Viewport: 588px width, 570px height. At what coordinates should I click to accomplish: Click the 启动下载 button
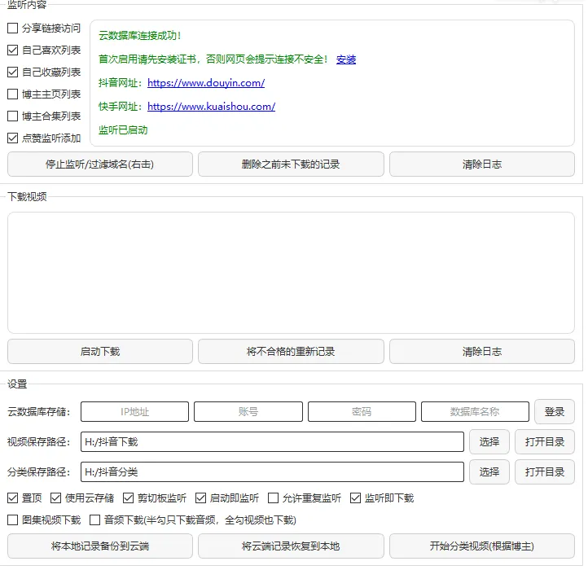[x=100, y=352]
